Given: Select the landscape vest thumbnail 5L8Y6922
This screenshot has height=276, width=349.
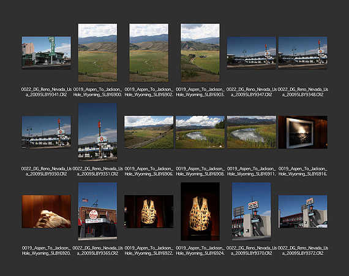Looking at the screenshot, I should [x=149, y=212].
